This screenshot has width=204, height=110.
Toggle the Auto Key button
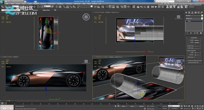click(x=165, y=106)
